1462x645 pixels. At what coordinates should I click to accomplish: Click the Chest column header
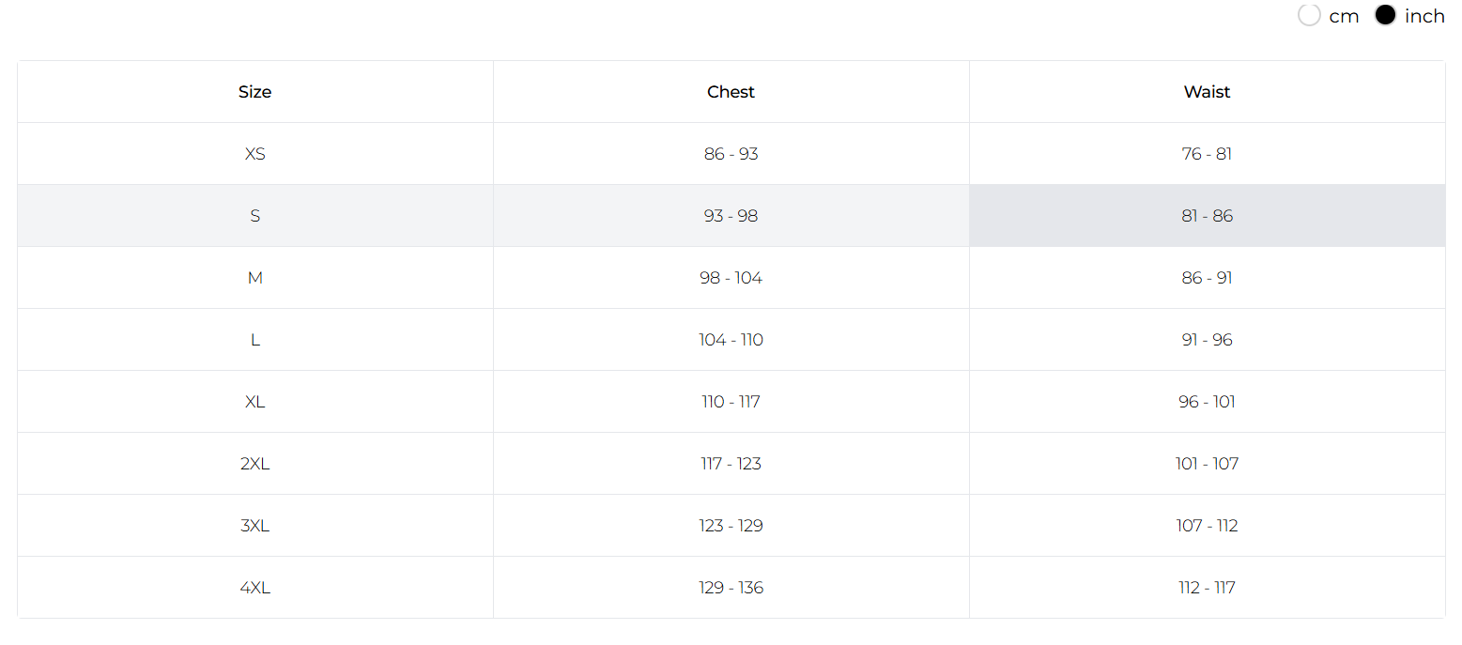tap(731, 92)
